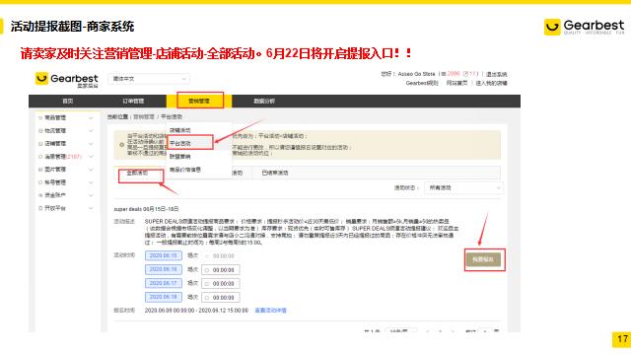Viewport: 631px width, 355px height.
Task: Expand the 开放平台 sidebar section chevron
Action: pyautogui.click(x=91, y=208)
